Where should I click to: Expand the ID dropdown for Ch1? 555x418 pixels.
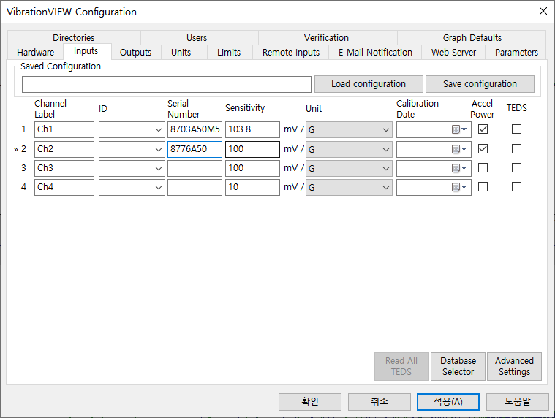(x=158, y=130)
